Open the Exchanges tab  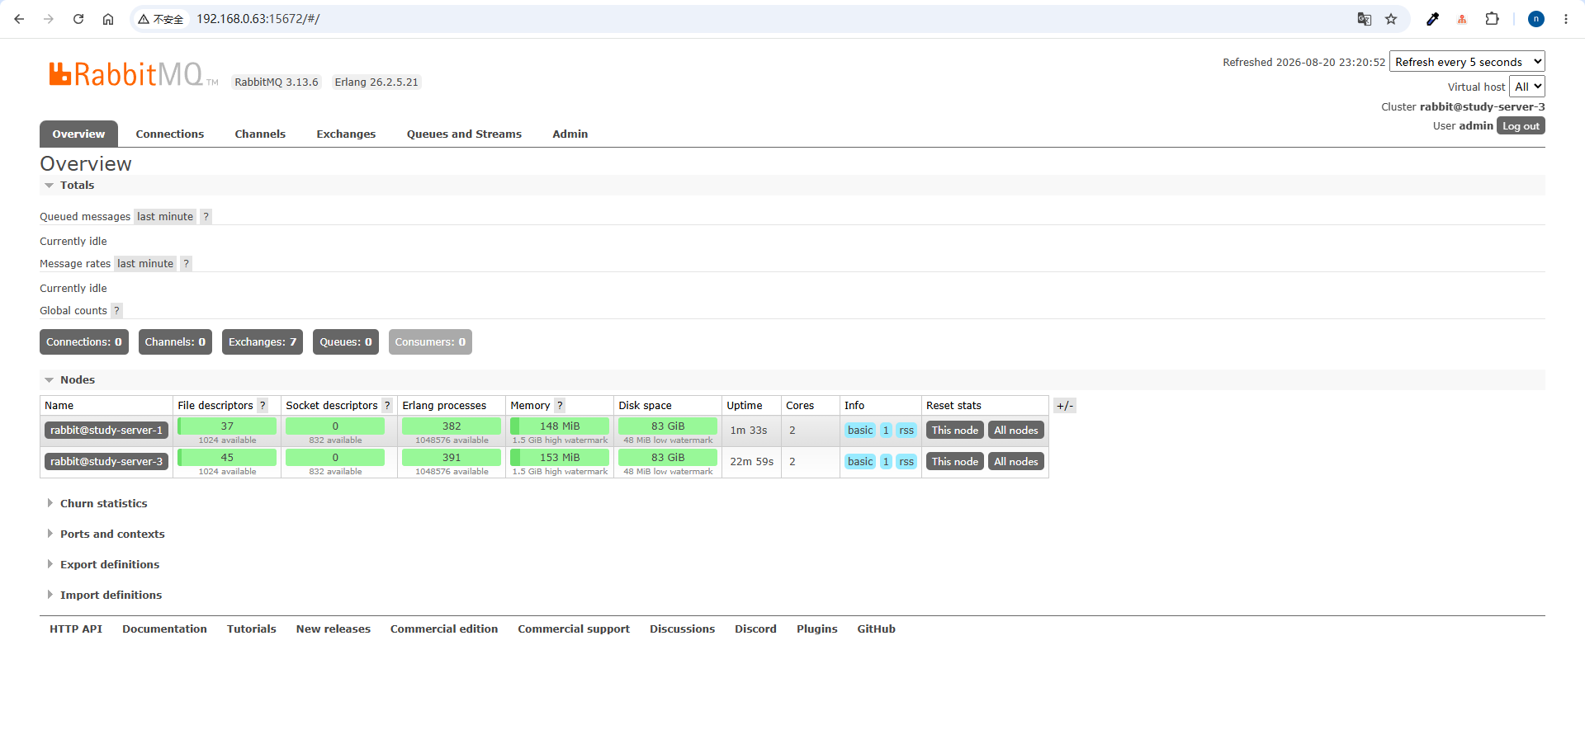pos(346,134)
